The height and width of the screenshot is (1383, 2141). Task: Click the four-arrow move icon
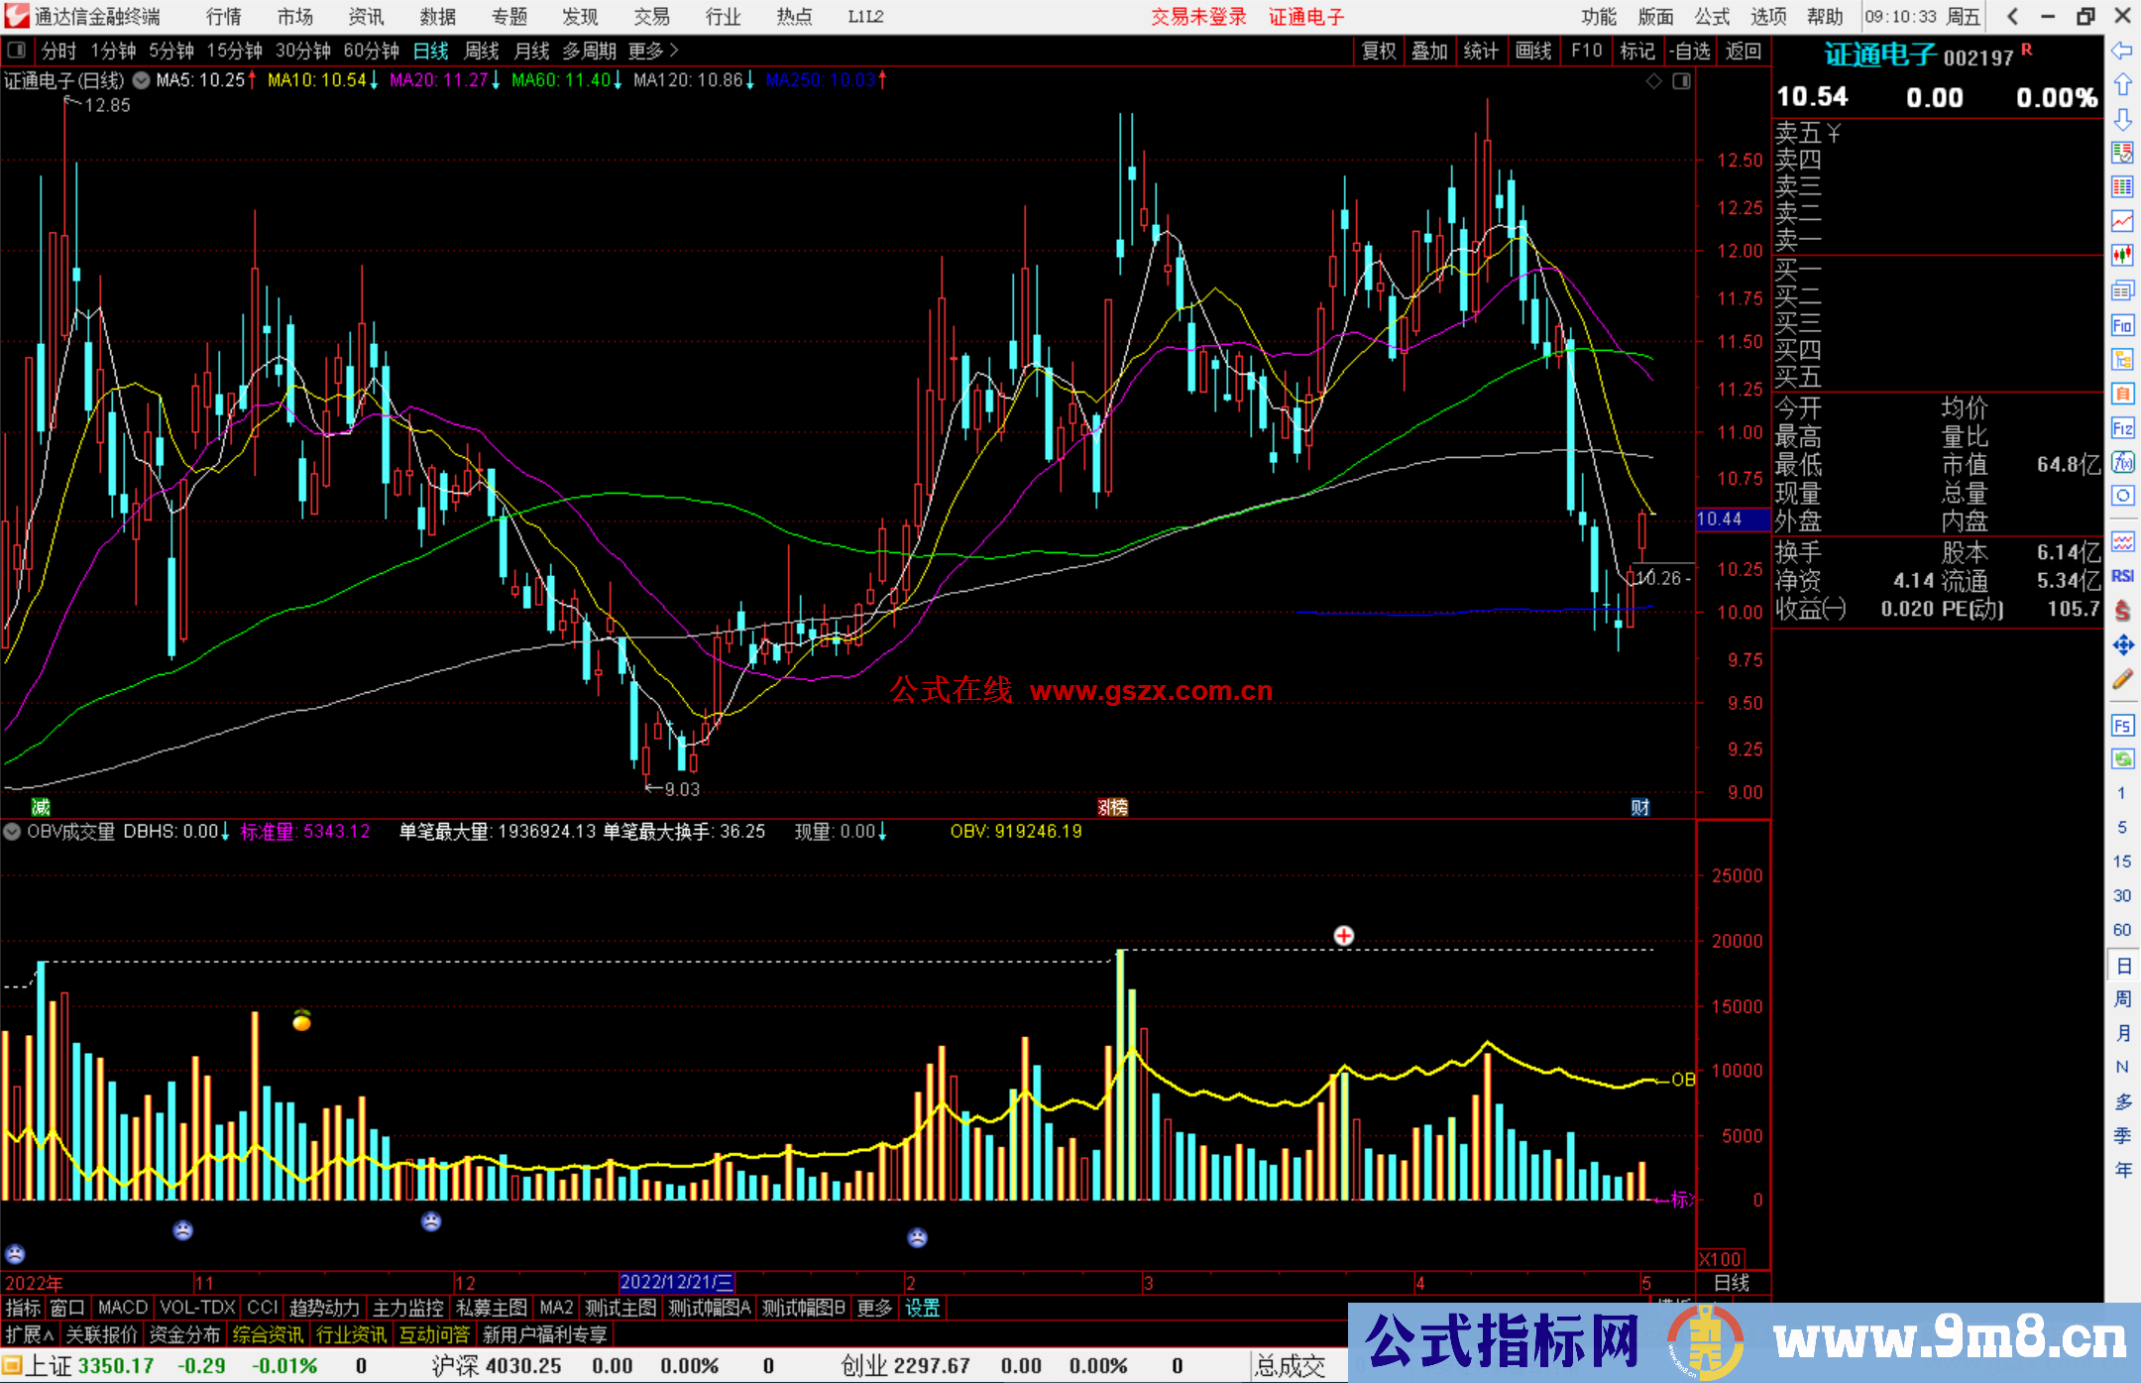coord(2122,645)
